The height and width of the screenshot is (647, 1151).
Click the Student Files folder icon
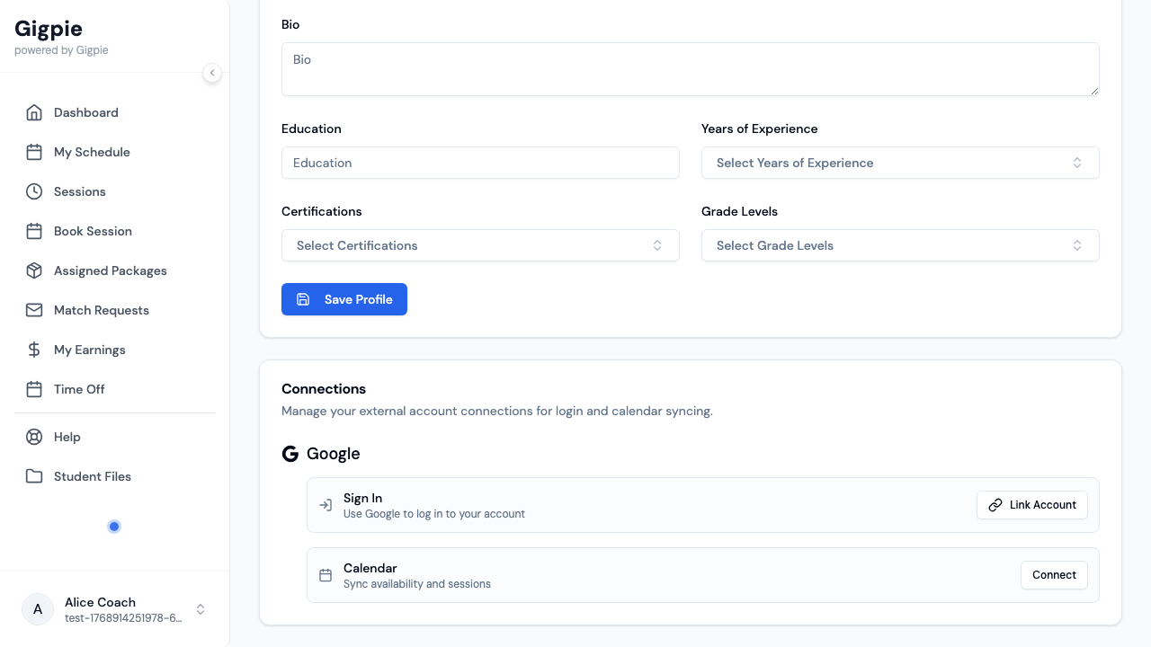34,476
